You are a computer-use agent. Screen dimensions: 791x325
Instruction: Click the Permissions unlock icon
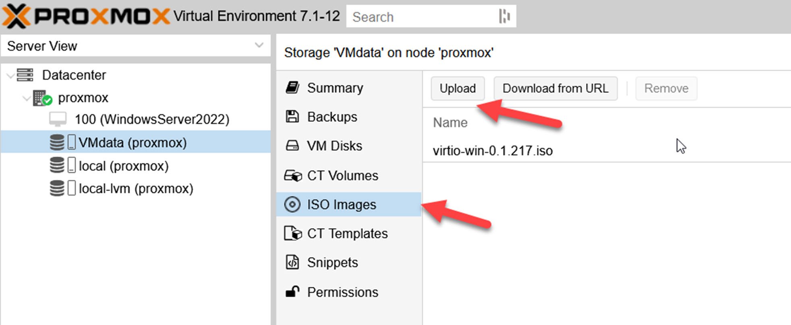[x=292, y=292]
